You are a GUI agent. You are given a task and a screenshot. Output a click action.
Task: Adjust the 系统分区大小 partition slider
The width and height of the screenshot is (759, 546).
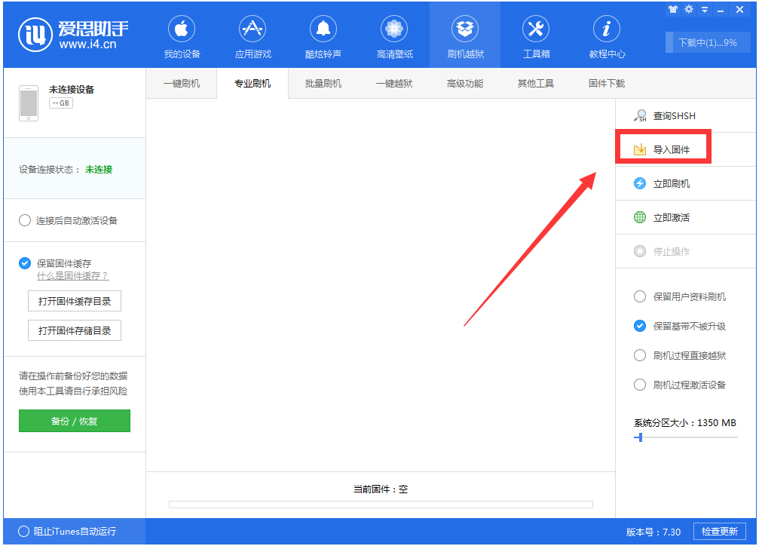click(x=640, y=437)
